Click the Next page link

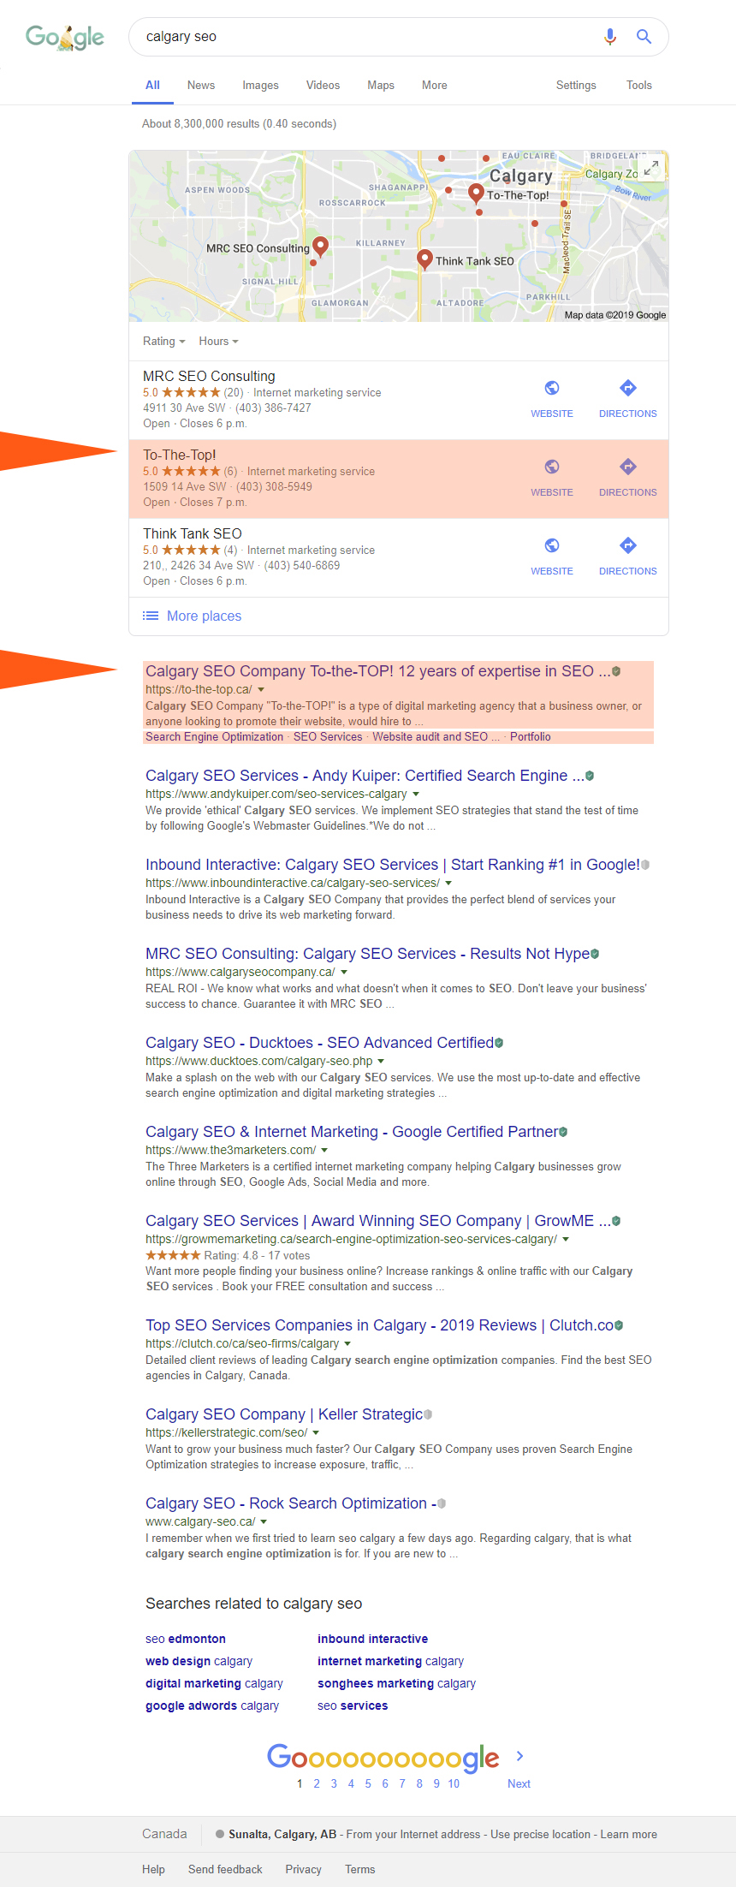point(519,1783)
